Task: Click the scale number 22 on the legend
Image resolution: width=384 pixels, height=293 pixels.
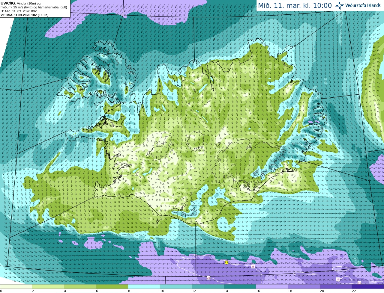Action: coord(354,291)
